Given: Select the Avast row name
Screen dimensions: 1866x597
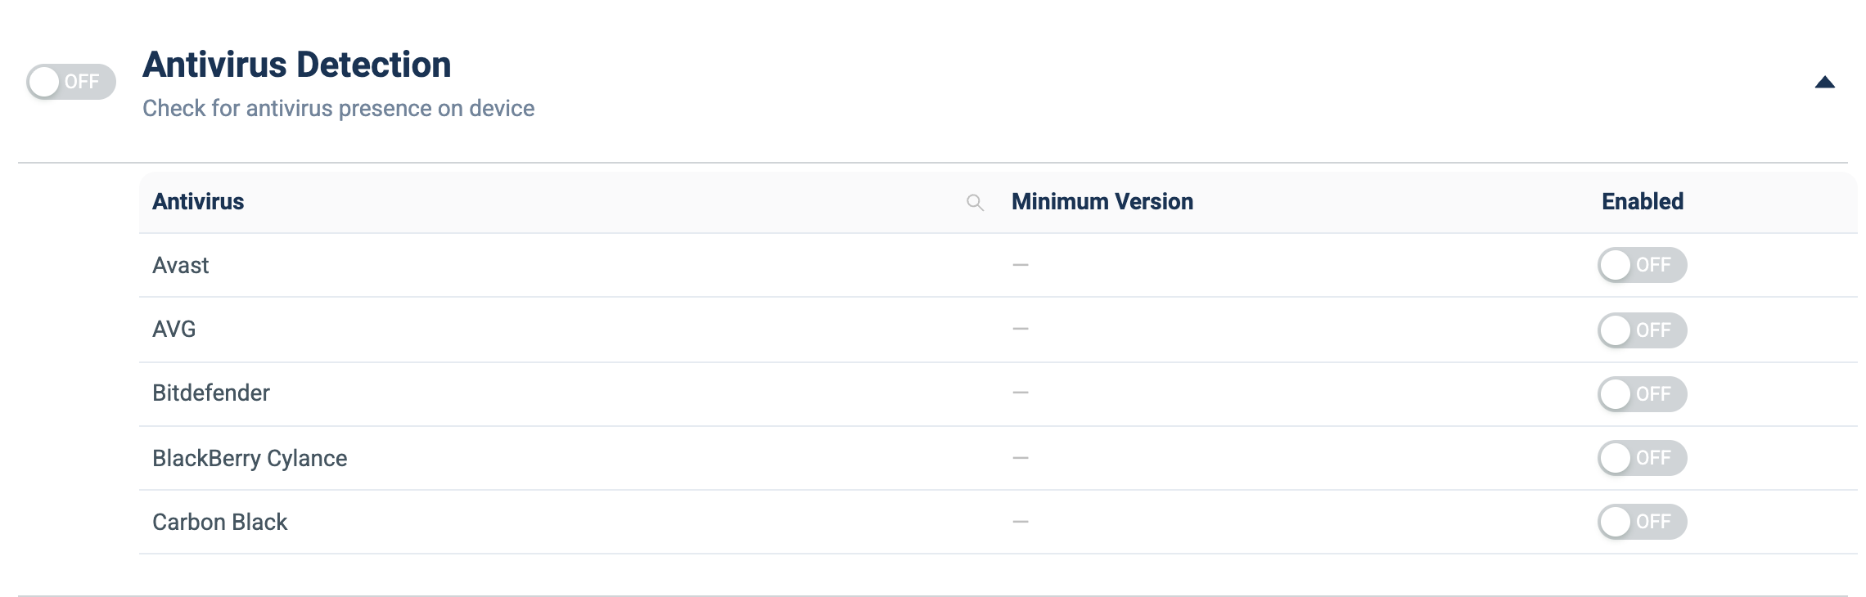Looking at the screenshot, I should [181, 265].
